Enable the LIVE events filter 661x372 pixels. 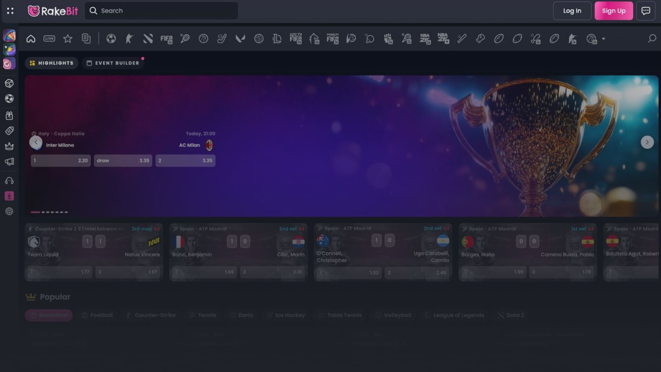pos(49,39)
